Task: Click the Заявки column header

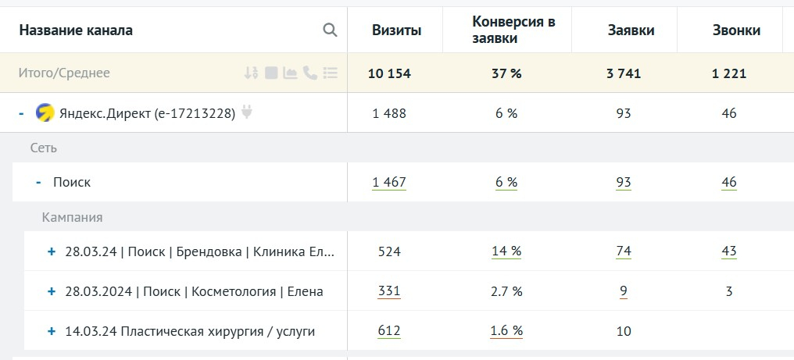Action: (631, 30)
